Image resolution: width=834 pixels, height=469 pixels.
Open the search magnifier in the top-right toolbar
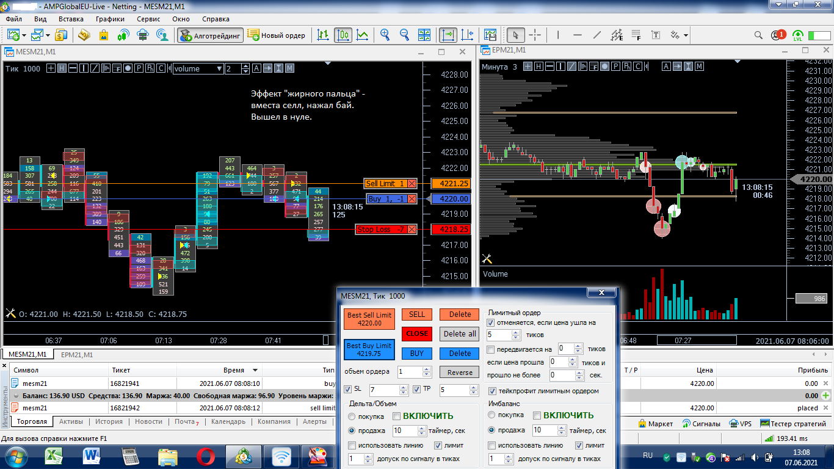pos(758,35)
